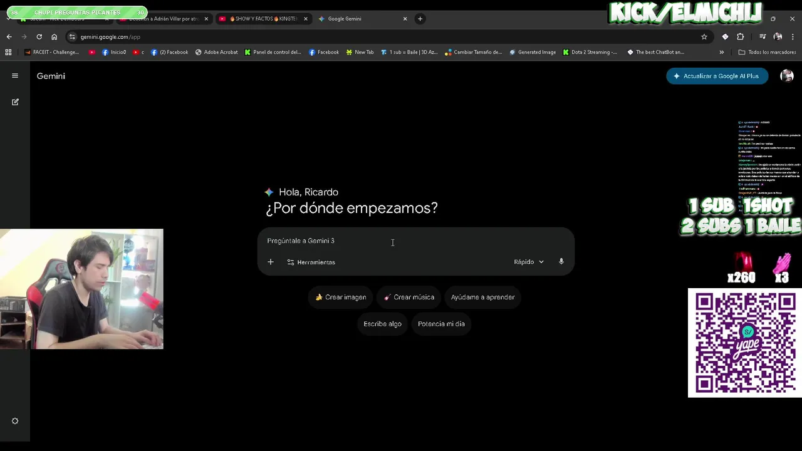Close the Google Gemini tab
Screen dimensions: 802x451
(x=405, y=19)
